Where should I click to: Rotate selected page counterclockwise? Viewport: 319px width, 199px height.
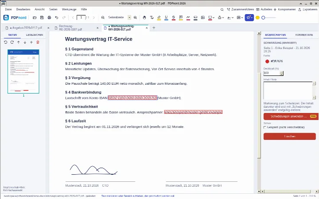point(6,42)
